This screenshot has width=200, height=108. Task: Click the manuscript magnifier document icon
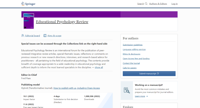[x=127, y=90]
